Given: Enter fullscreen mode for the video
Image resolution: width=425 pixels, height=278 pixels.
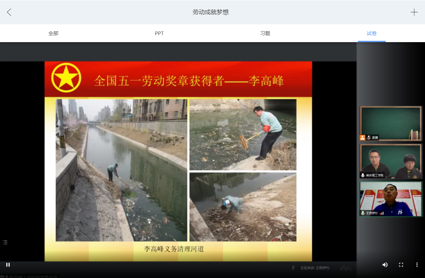Looking at the screenshot, I should click(401, 264).
